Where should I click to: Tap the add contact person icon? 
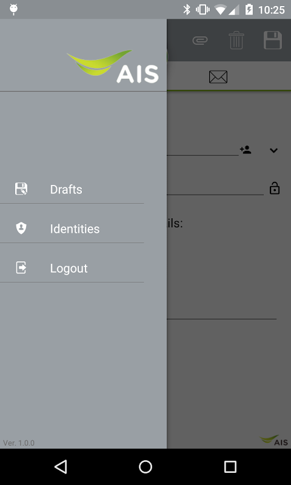pos(246,150)
